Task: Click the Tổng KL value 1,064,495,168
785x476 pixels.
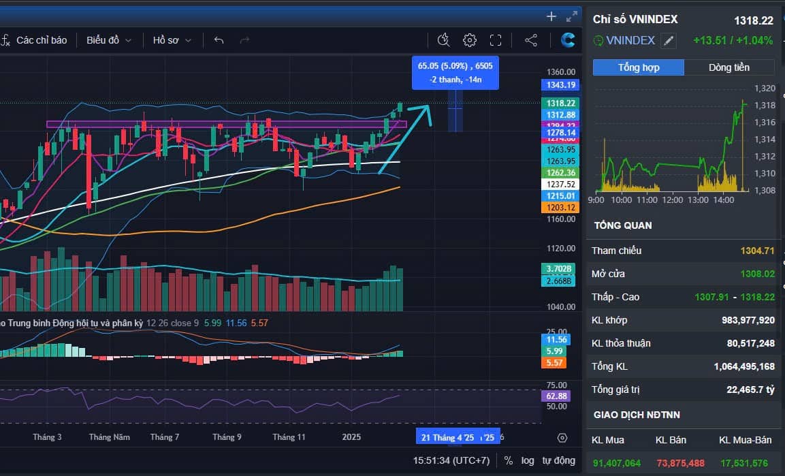Action: [744, 366]
